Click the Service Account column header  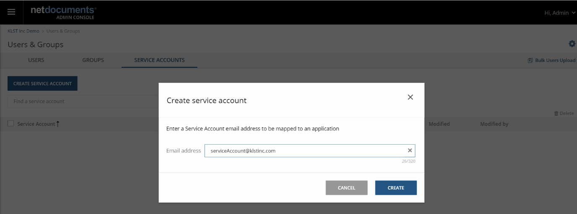(x=36, y=124)
